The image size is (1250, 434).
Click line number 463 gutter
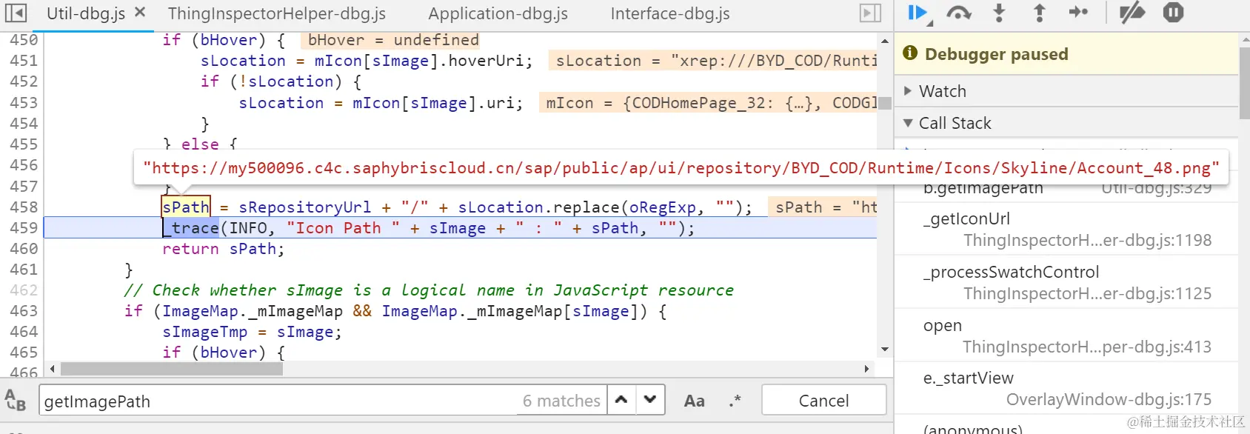point(24,311)
